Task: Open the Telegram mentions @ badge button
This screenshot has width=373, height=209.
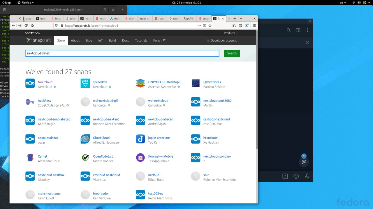Action: tap(304, 162)
